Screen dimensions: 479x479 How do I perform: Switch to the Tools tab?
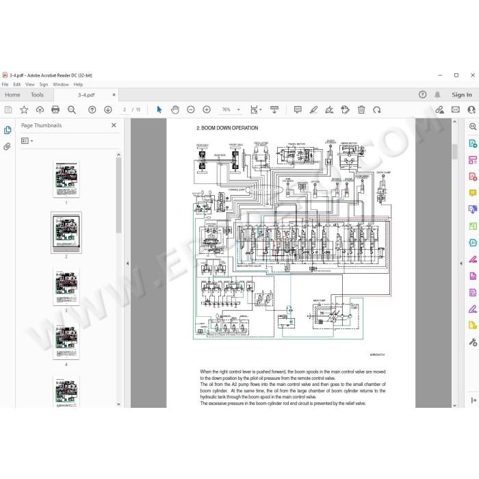[37, 94]
